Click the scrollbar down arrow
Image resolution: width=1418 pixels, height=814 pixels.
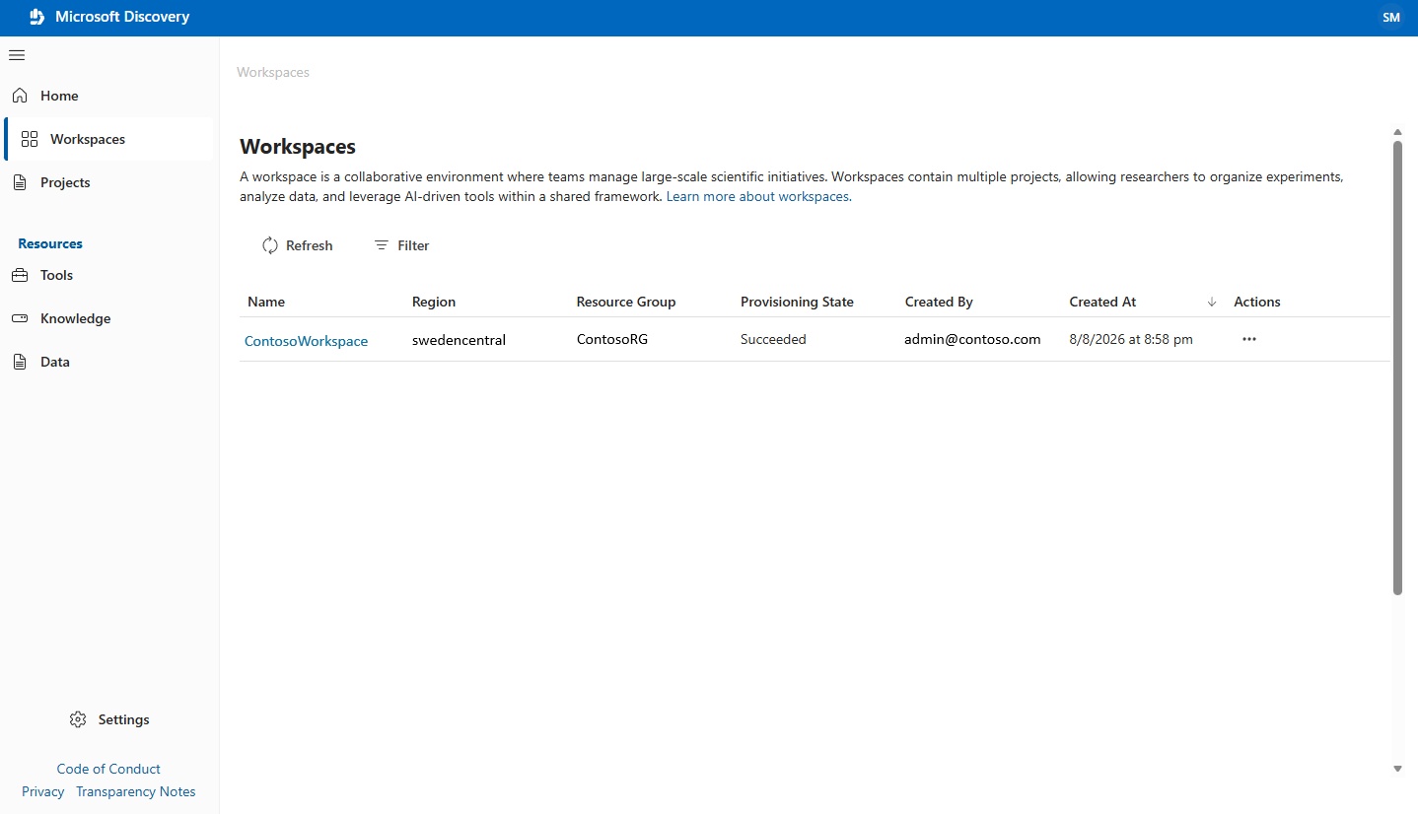coord(1397,769)
